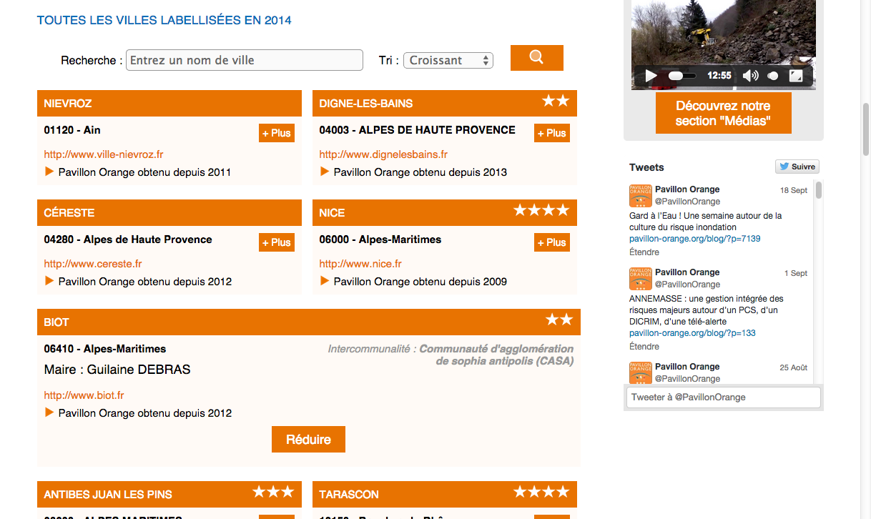
Task: Click '04003 - ALPES DE HAUTE PROVENCE'
Action: coord(418,130)
